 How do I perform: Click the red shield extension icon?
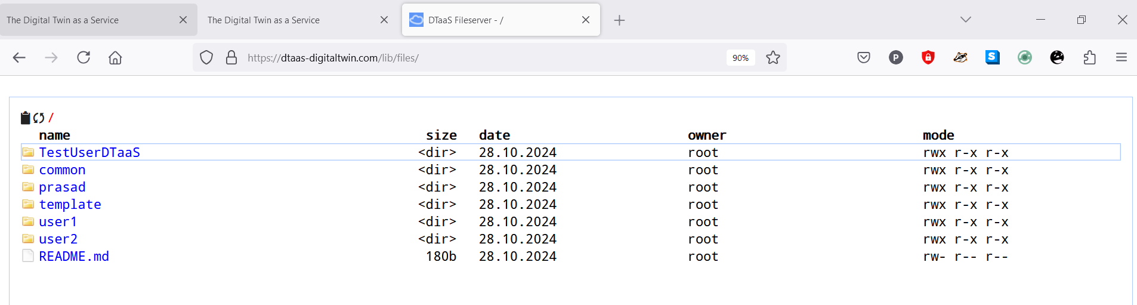click(928, 57)
